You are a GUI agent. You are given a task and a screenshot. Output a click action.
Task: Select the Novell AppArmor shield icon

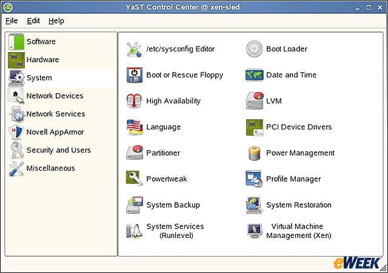tap(16, 132)
